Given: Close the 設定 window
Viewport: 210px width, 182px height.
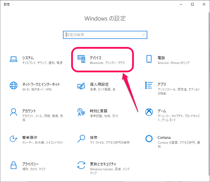Looking at the screenshot, I should pyautogui.click(x=204, y=4).
